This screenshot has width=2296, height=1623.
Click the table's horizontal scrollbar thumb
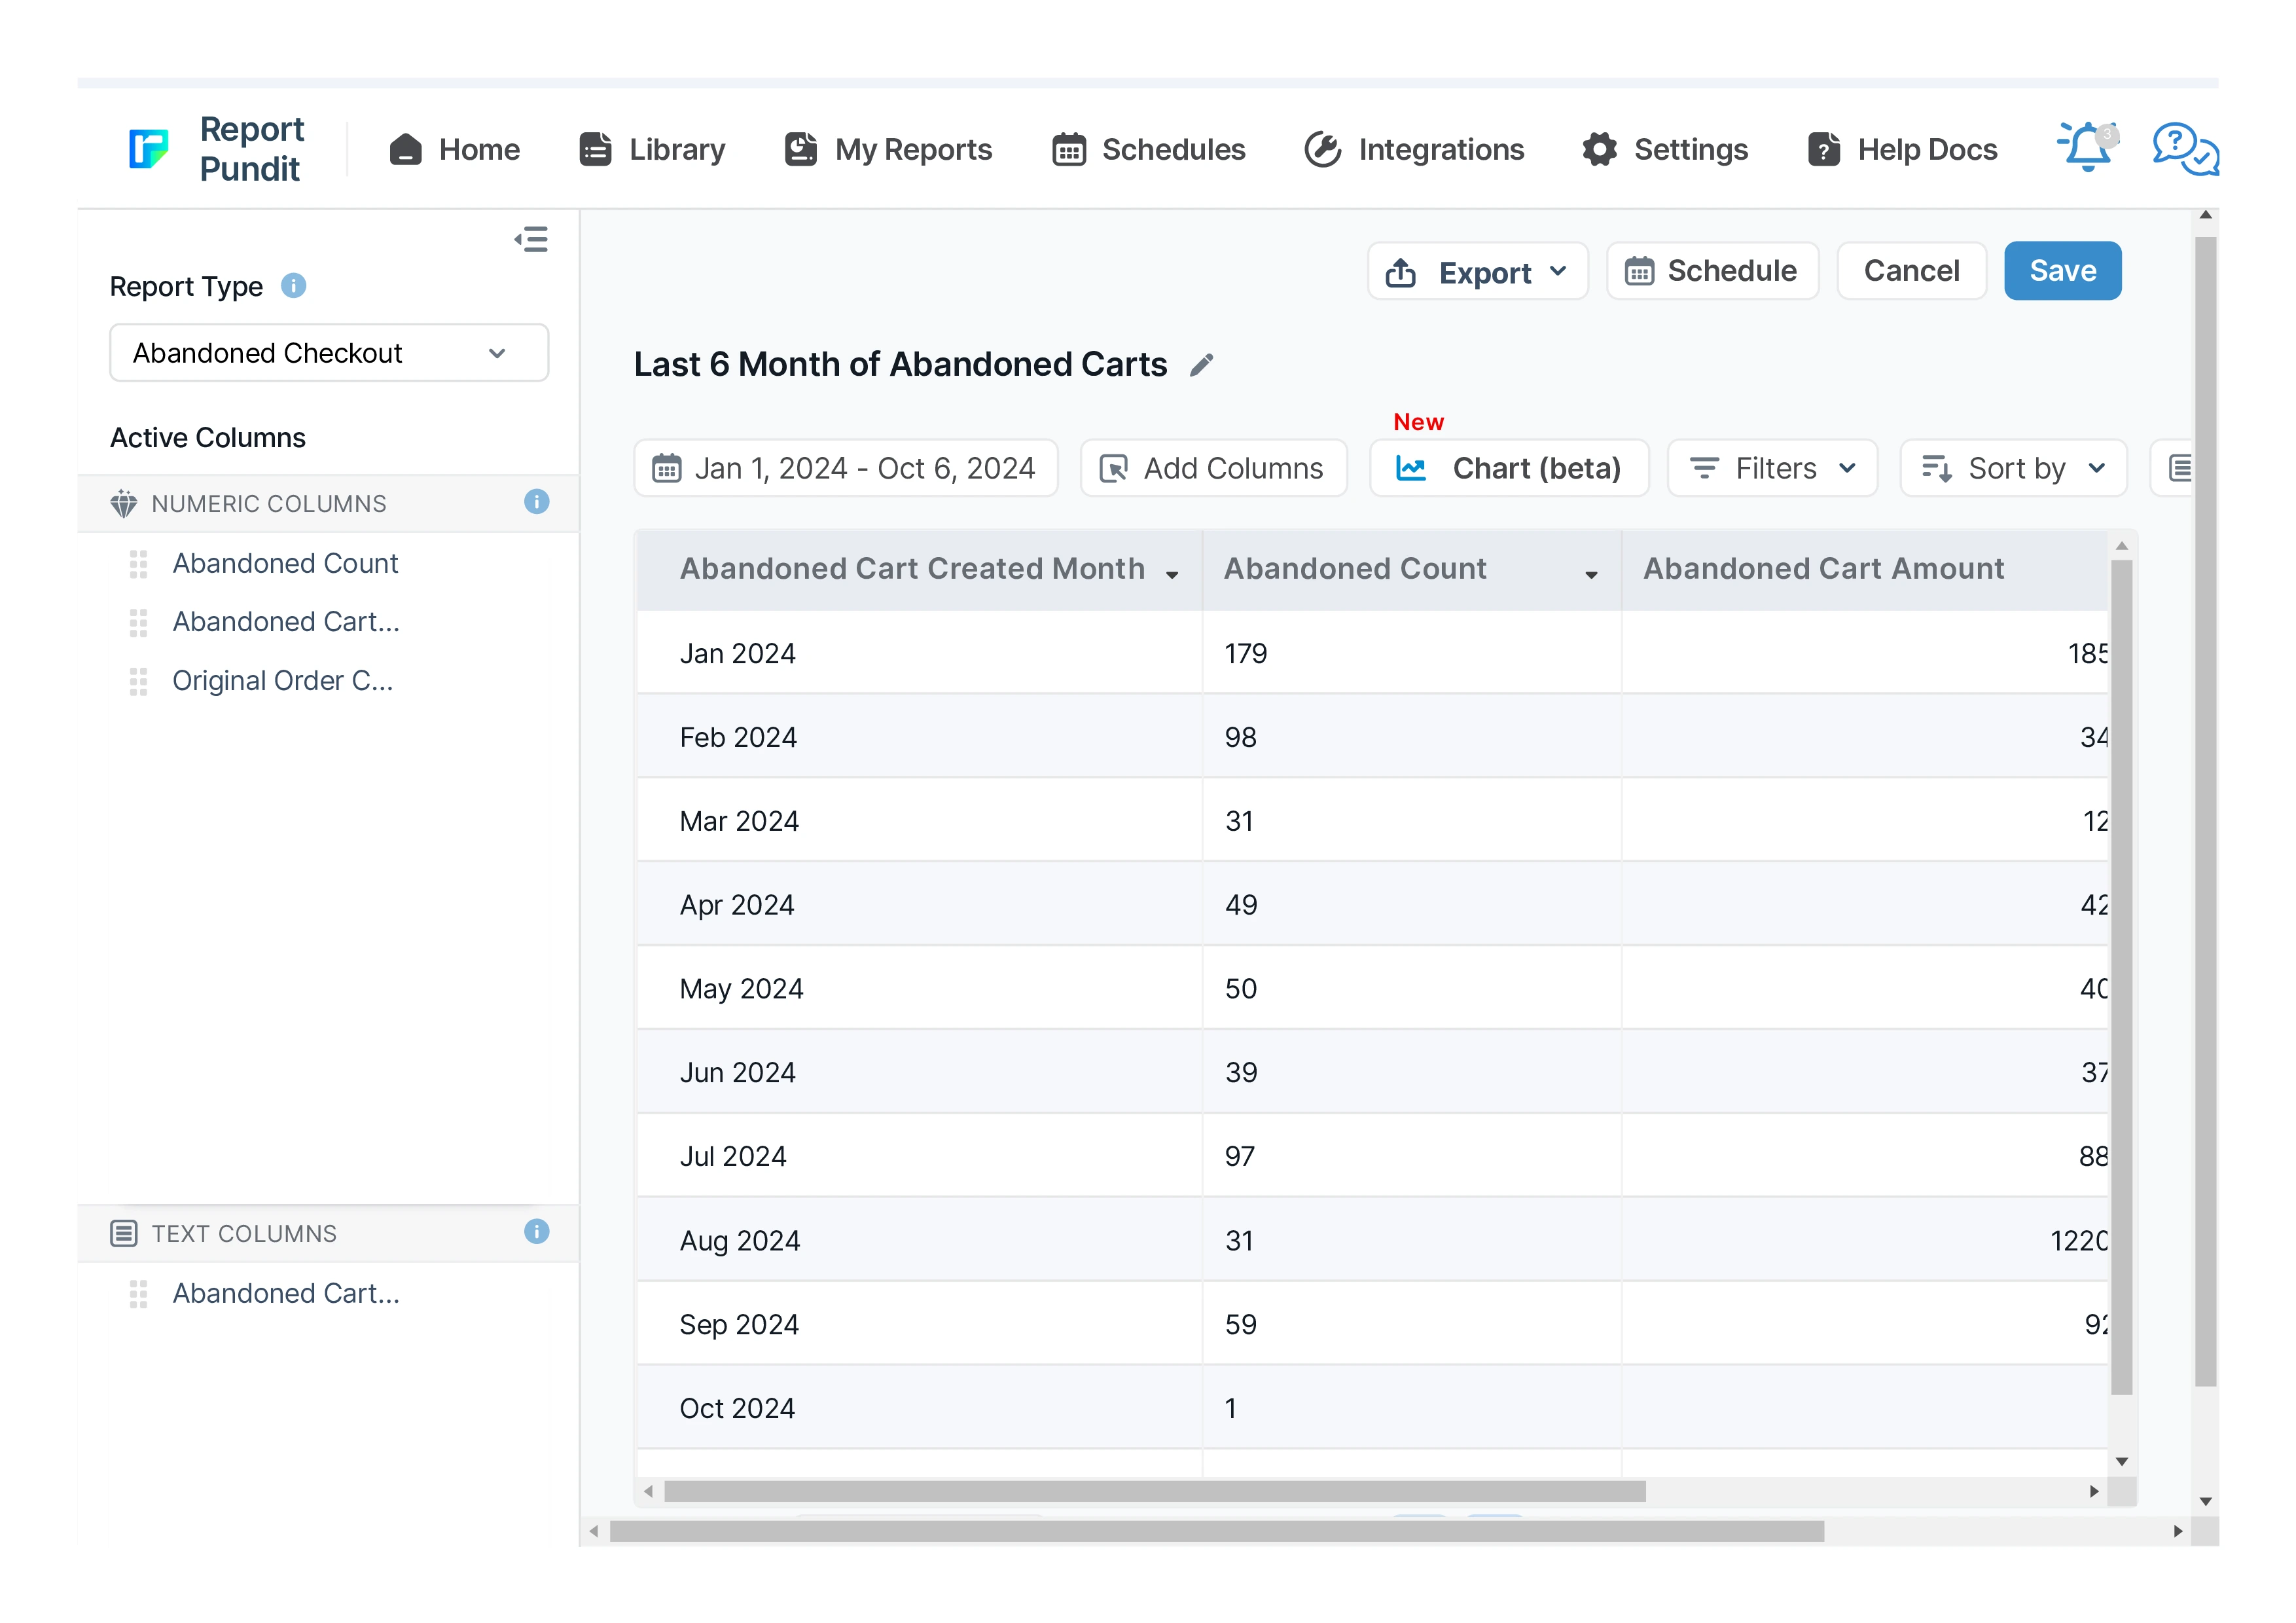tap(1154, 1491)
